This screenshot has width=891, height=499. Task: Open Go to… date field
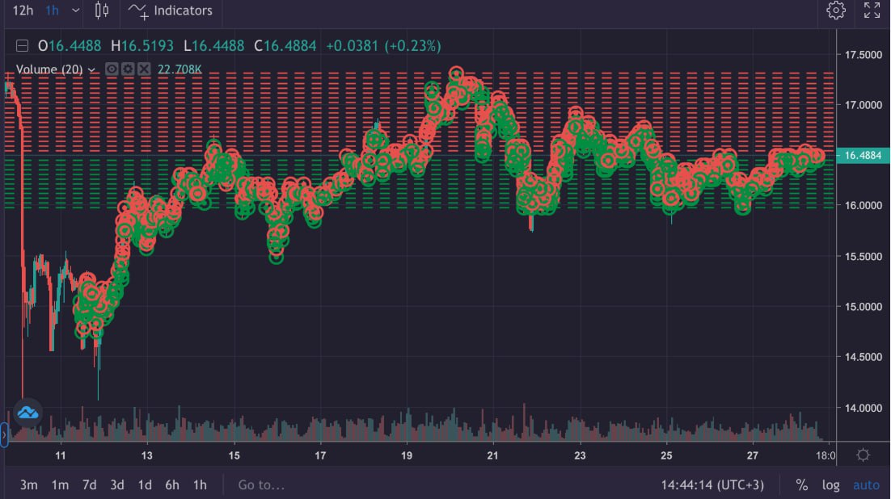coord(261,484)
